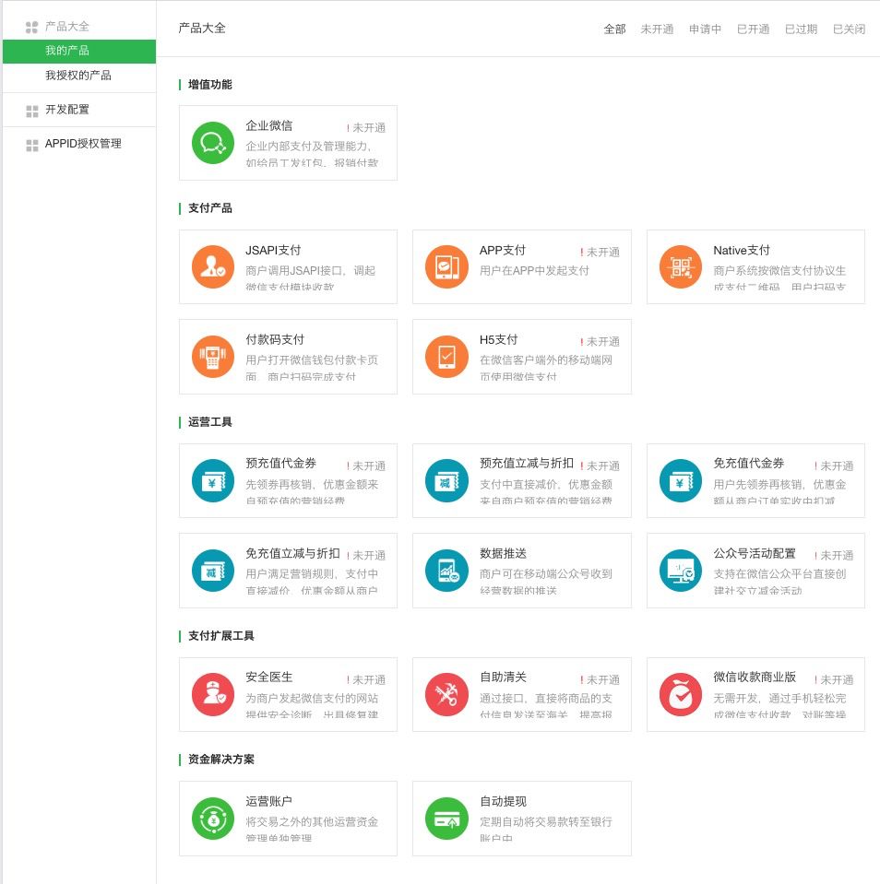Click the 产品大全 sidebar heading

coord(67,27)
